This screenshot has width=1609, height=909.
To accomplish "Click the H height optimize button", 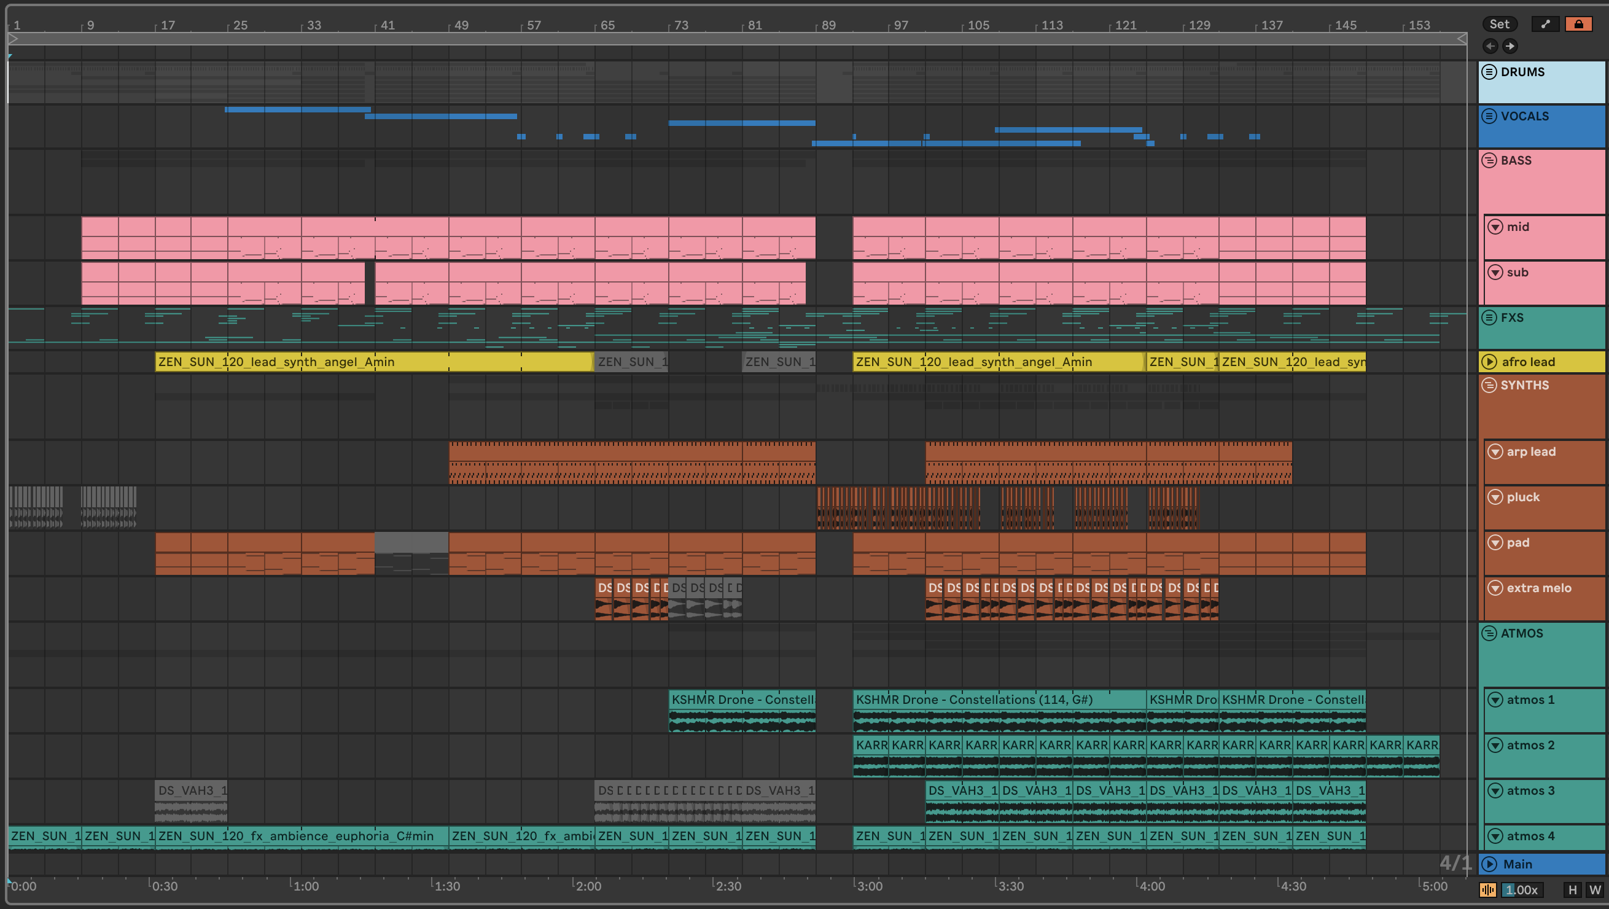I will 1572,889.
